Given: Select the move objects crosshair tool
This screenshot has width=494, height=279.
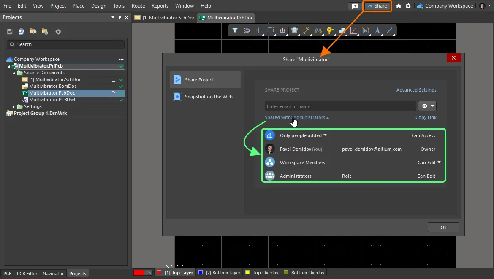Looking at the screenshot, I should pos(259,30).
